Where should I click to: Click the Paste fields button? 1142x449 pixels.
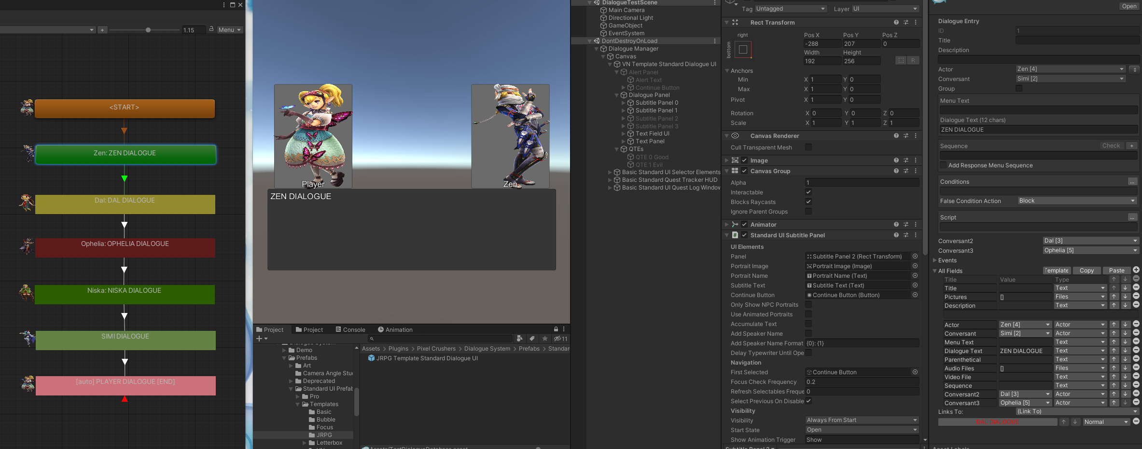tap(1116, 271)
